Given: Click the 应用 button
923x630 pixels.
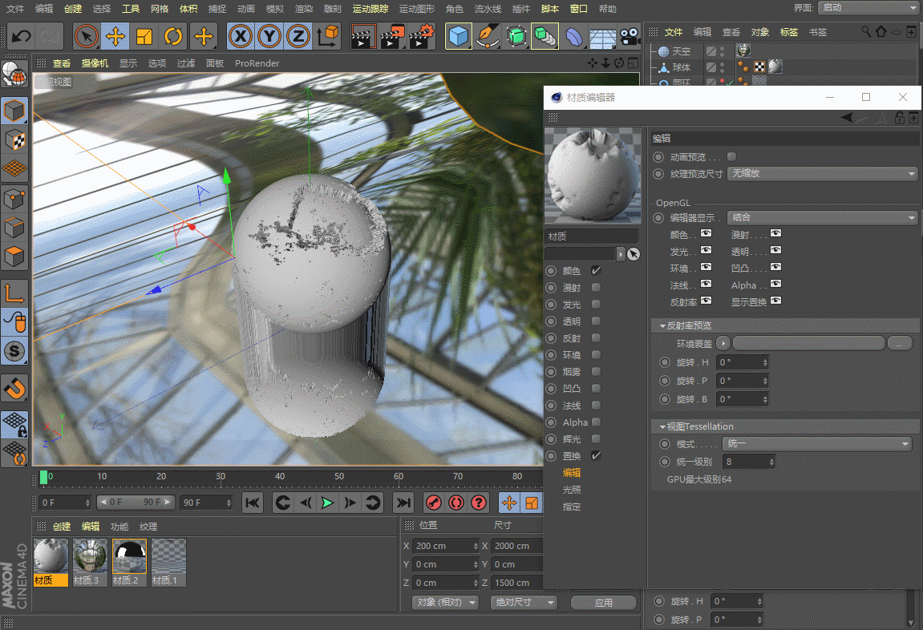Looking at the screenshot, I should point(603,603).
